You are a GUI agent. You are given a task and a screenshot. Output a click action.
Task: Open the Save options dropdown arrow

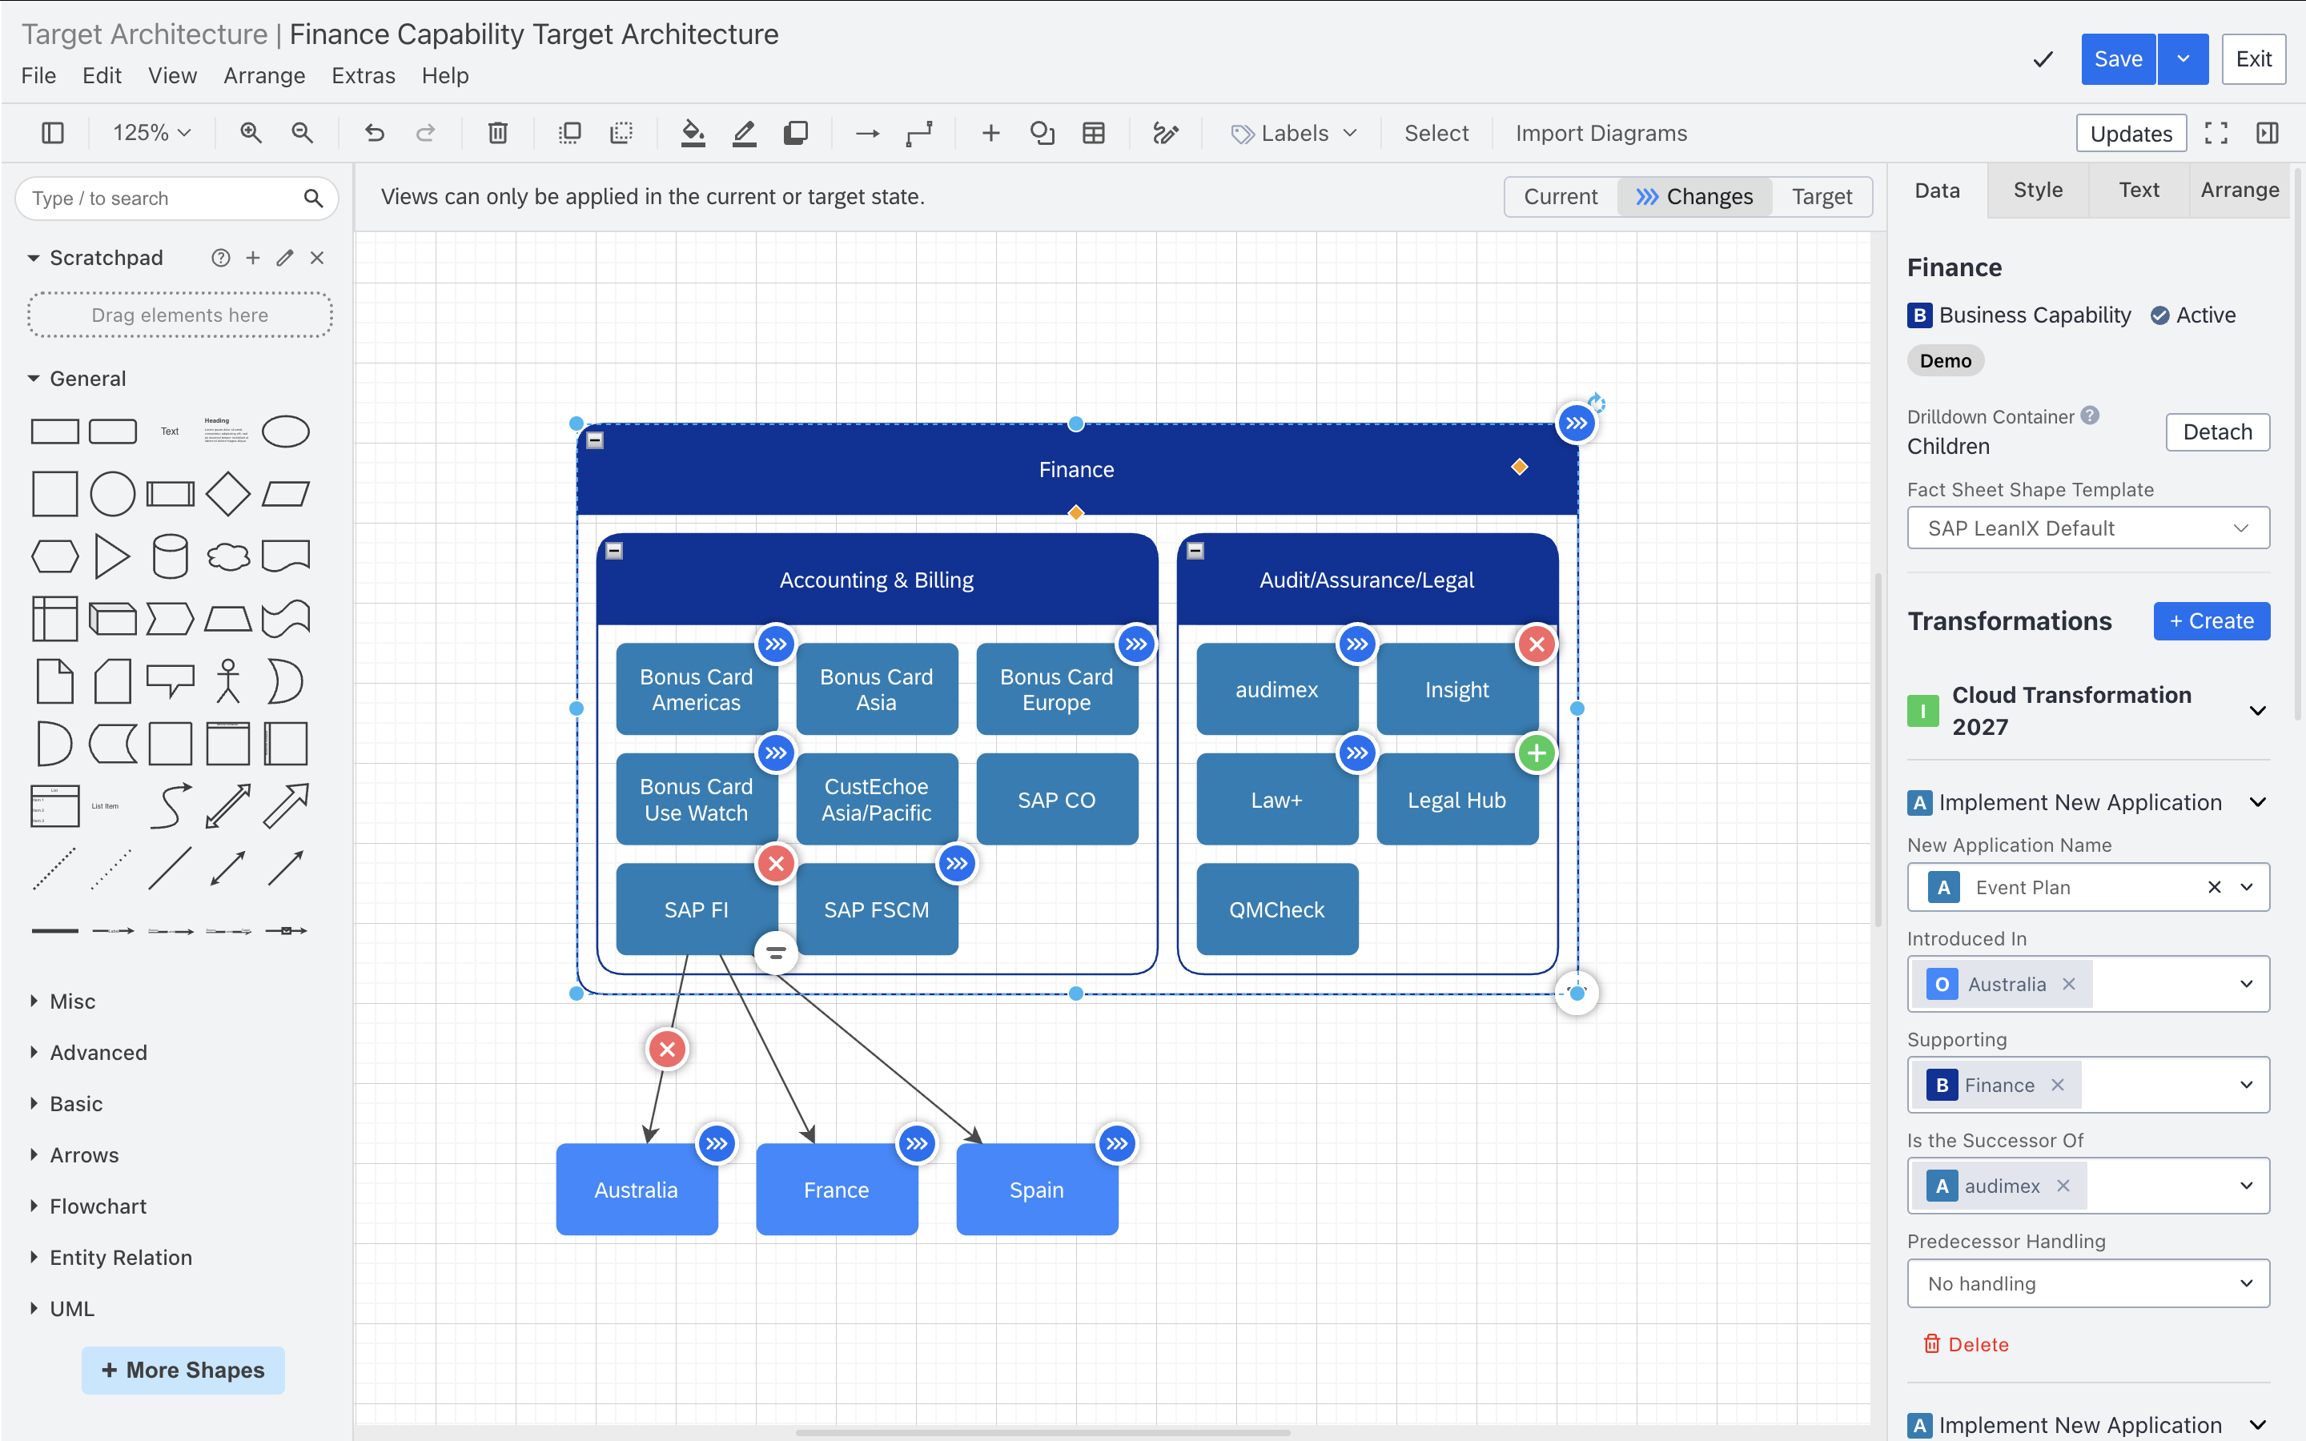pyautogui.click(x=2183, y=59)
